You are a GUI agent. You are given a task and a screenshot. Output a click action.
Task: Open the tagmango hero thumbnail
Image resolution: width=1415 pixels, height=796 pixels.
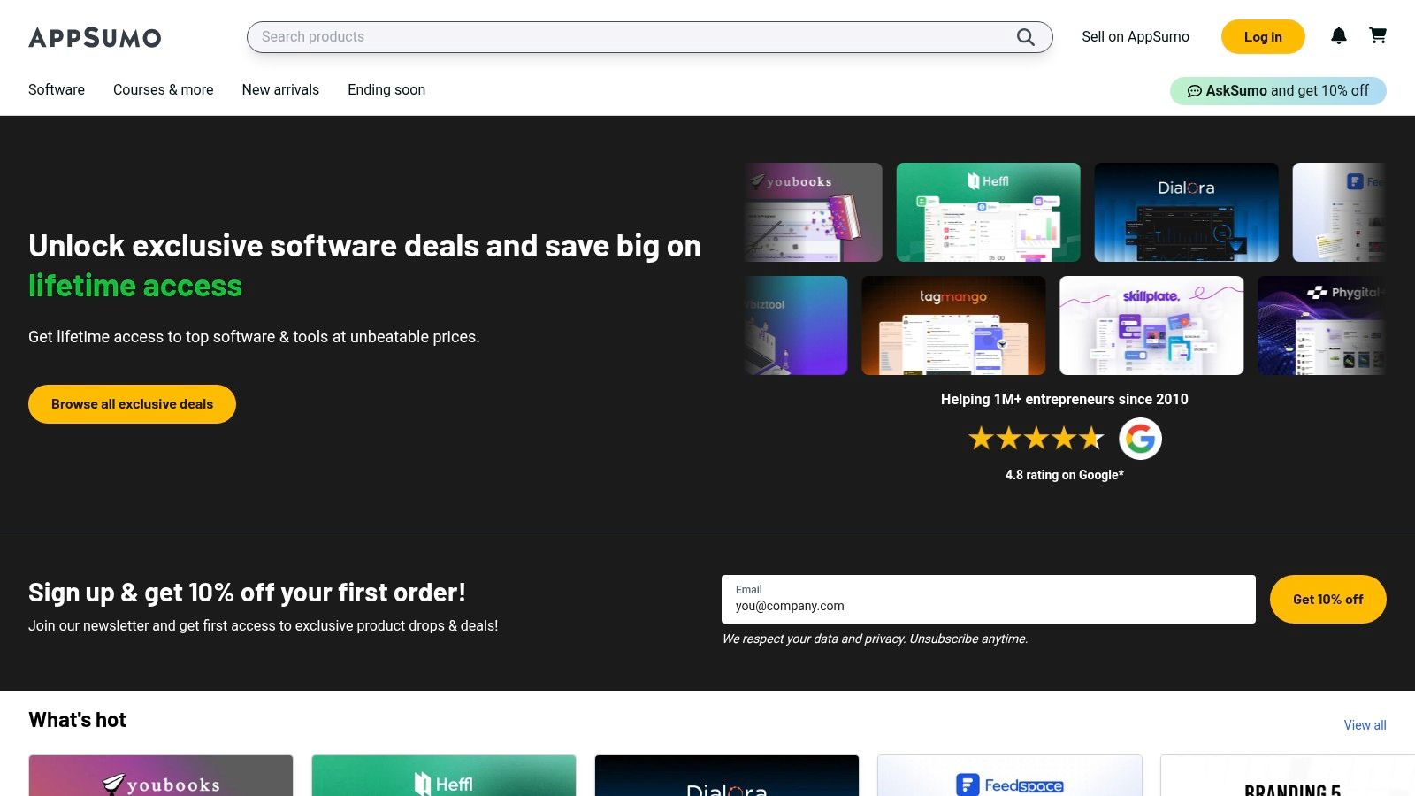[x=953, y=325]
